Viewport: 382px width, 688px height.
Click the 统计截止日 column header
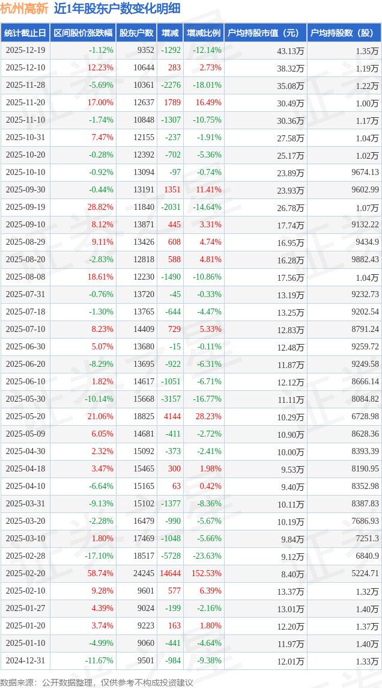click(x=25, y=33)
